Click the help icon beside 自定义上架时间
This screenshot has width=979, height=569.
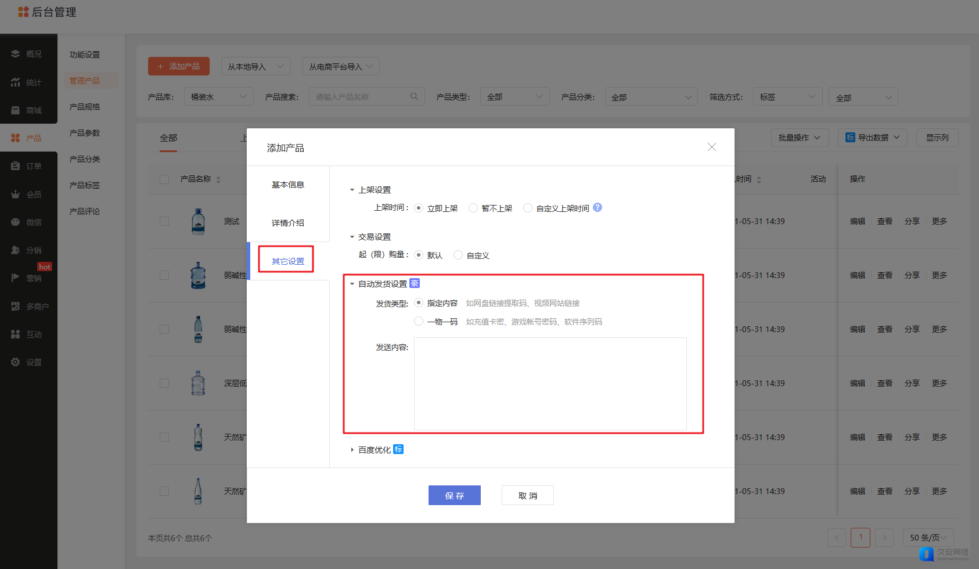pyautogui.click(x=598, y=207)
